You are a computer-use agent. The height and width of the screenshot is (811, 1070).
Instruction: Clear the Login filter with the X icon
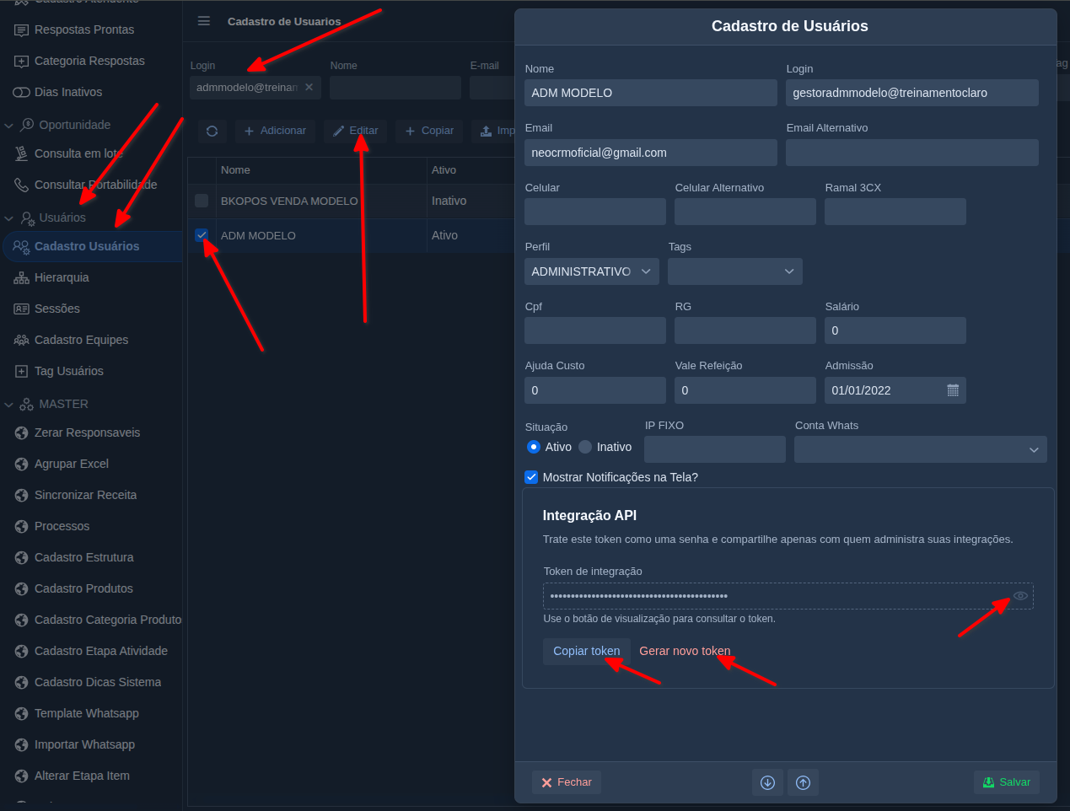(309, 87)
